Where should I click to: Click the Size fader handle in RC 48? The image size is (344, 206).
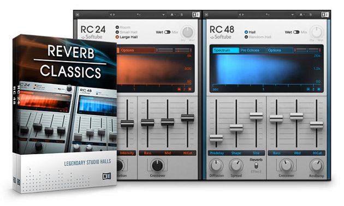256,116
